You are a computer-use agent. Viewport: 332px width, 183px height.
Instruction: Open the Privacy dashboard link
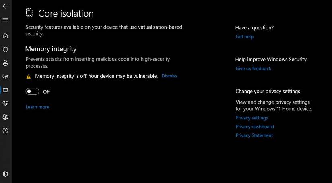254,127
